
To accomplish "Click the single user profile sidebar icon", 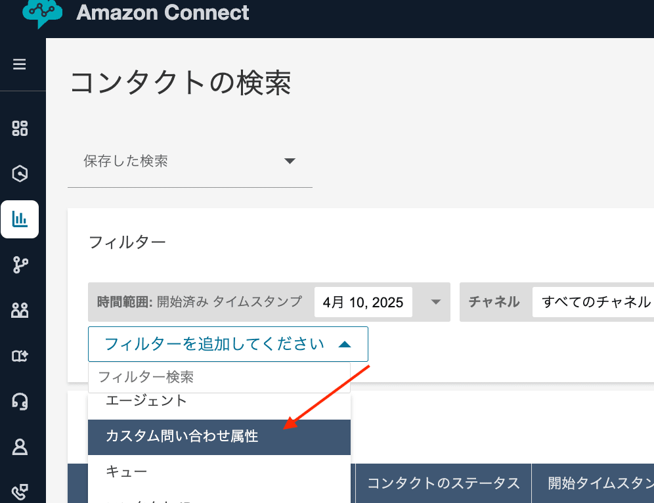I will [20, 447].
